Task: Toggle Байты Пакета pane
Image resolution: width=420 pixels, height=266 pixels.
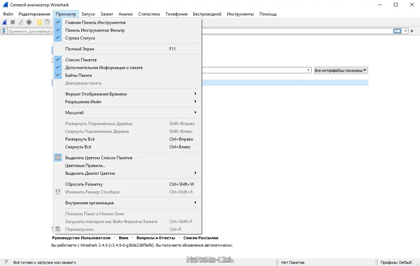Action: point(127,75)
